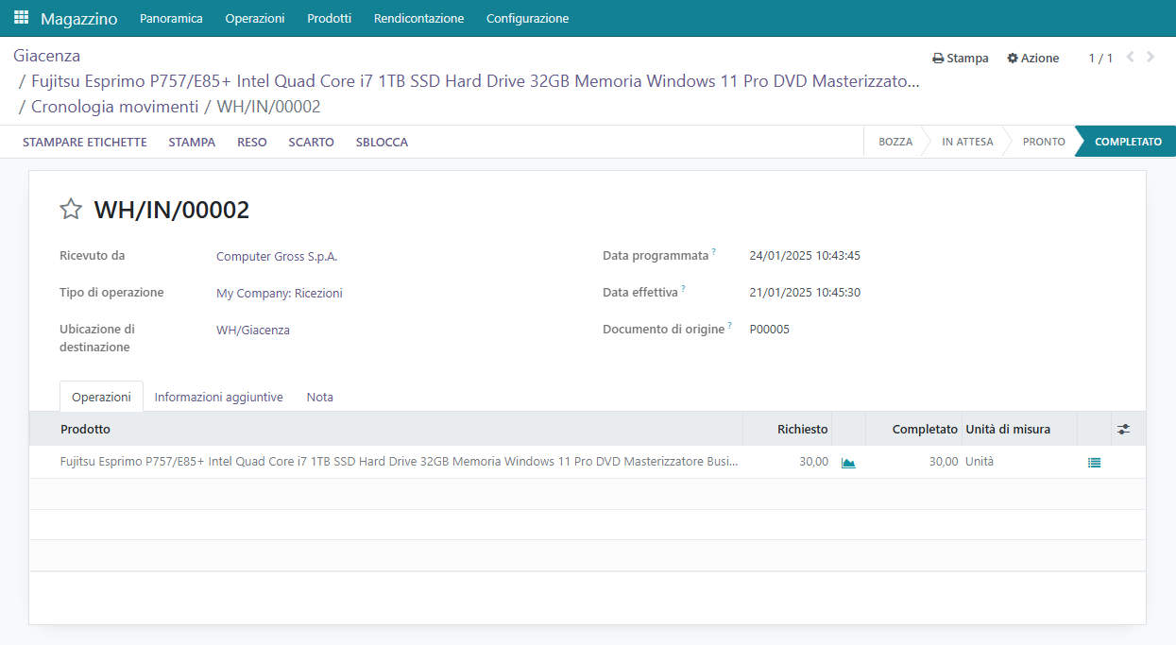Viewport: 1176px width, 645px height.
Task: Switch to Informazioni aggiuntive tab
Action: coord(219,397)
